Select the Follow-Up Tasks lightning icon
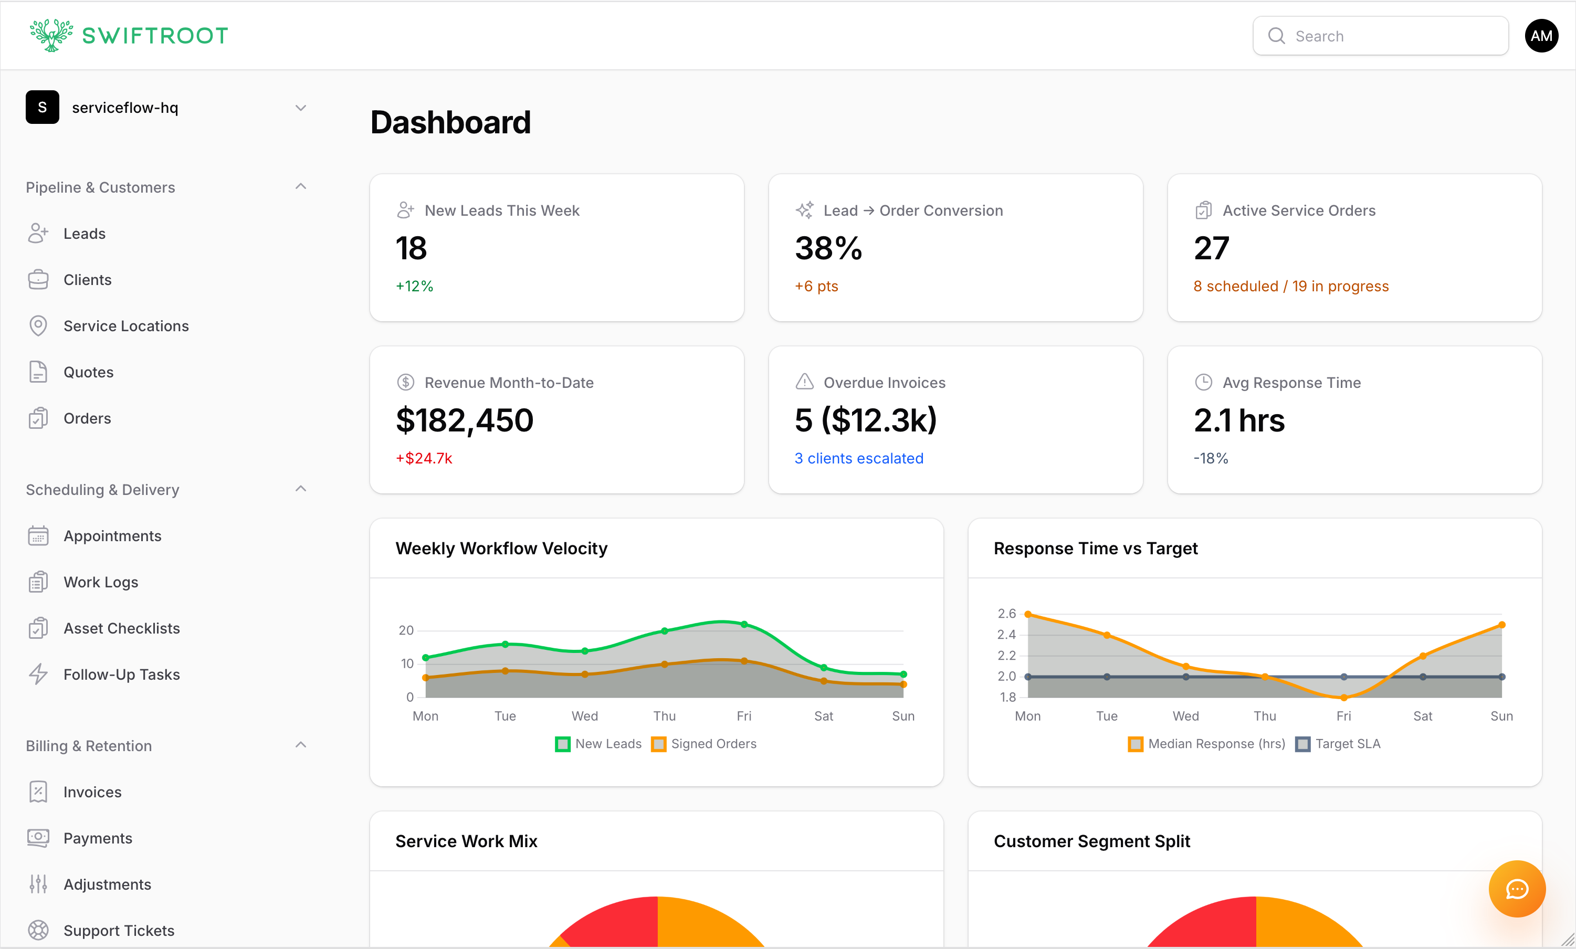The width and height of the screenshot is (1576, 949). click(38, 674)
